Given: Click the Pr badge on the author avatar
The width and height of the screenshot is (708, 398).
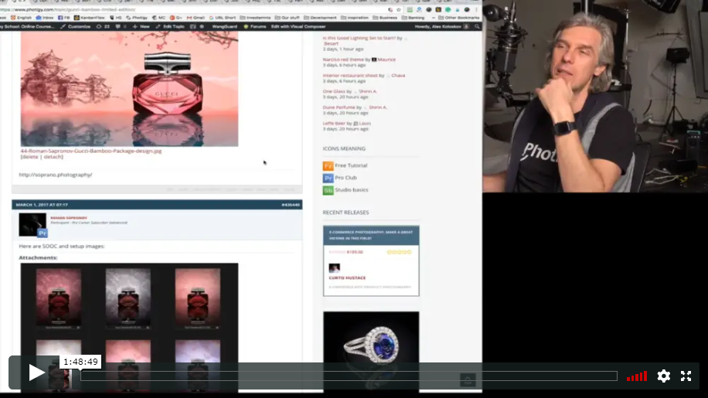Looking at the screenshot, I should coord(43,233).
